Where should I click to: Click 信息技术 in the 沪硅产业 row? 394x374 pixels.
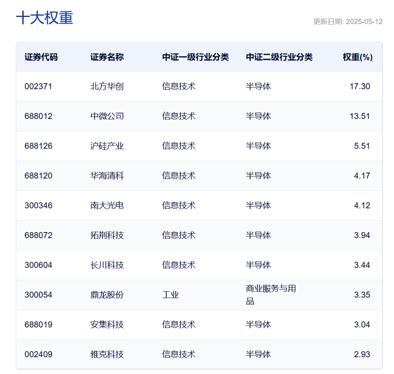coord(179,146)
